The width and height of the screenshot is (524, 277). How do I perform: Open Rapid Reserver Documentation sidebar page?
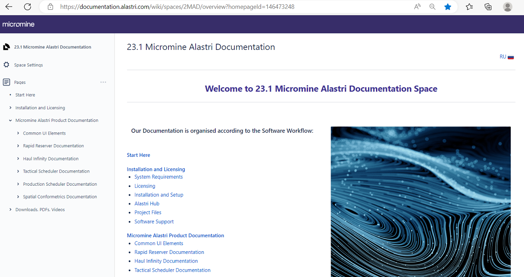[53, 146]
